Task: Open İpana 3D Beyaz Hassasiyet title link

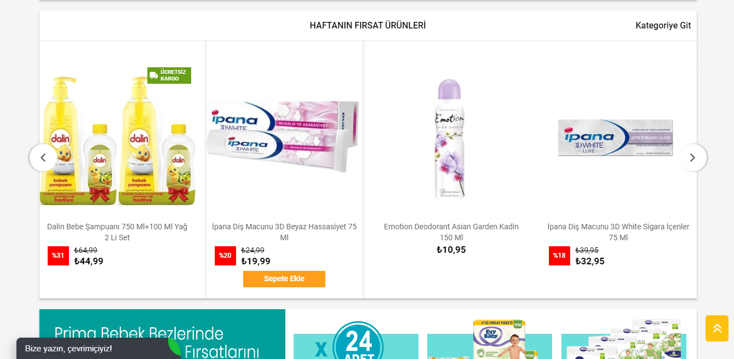Action: click(284, 232)
